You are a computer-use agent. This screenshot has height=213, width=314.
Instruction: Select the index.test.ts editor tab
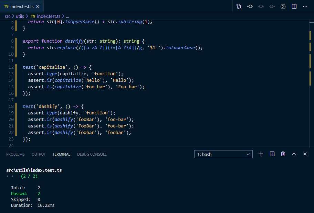click(x=21, y=6)
